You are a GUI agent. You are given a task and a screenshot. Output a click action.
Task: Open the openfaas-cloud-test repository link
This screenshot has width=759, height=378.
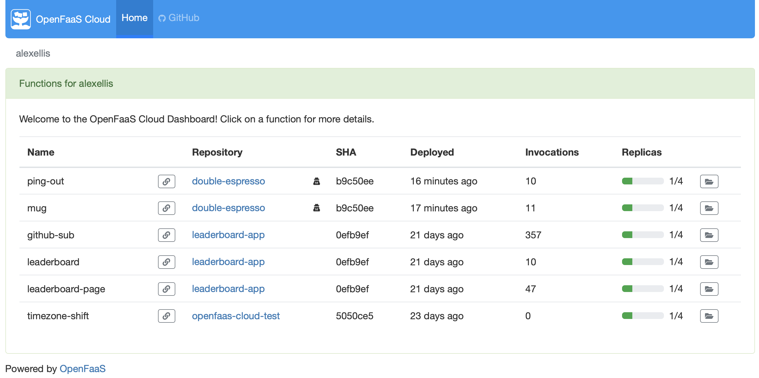tap(236, 316)
